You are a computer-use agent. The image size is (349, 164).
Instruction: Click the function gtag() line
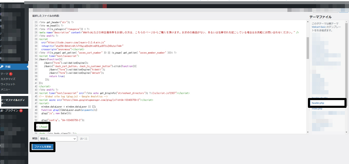click(69, 110)
